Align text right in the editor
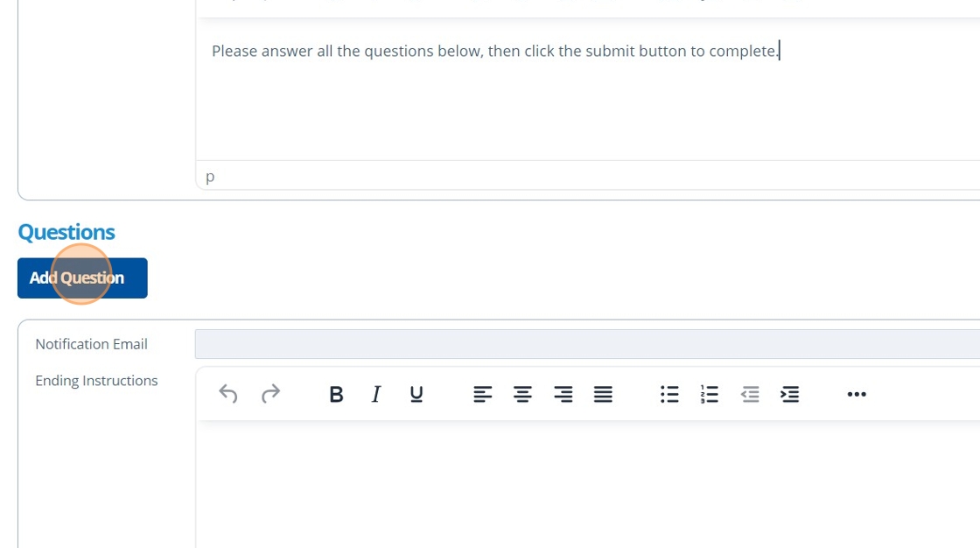This screenshot has height=548, width=980. click(x=563, y=394)
